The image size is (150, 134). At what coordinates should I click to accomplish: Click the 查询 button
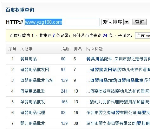(140, 22)
